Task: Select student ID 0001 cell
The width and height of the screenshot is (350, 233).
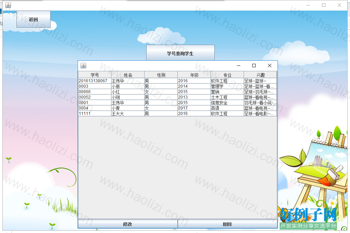Action: coord(95,102)
